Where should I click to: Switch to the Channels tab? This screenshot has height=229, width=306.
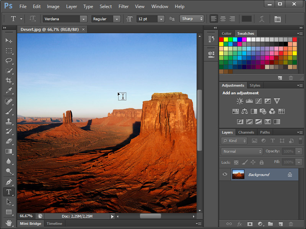click(246, 132)
